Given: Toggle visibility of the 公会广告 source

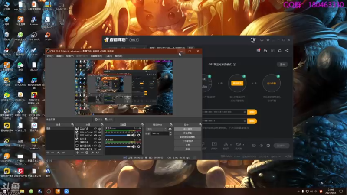Looking at the screenshot, I should pos(95,128).
